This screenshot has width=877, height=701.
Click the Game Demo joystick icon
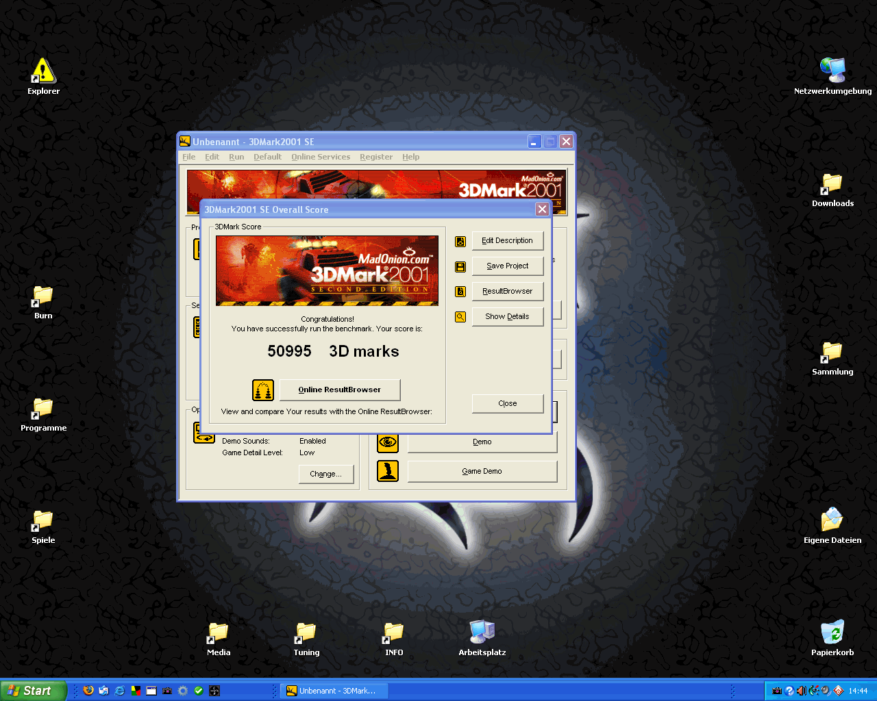pos(388,471)
